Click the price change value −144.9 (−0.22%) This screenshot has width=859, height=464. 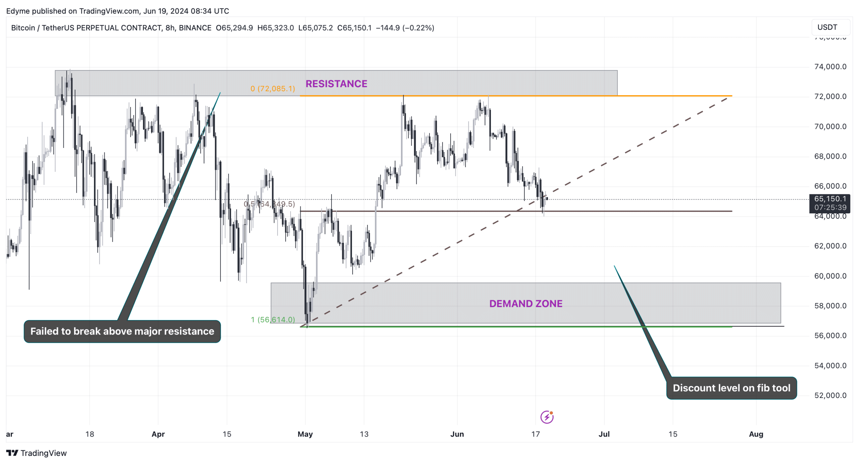pyautogui.click(x=405, y=28)
